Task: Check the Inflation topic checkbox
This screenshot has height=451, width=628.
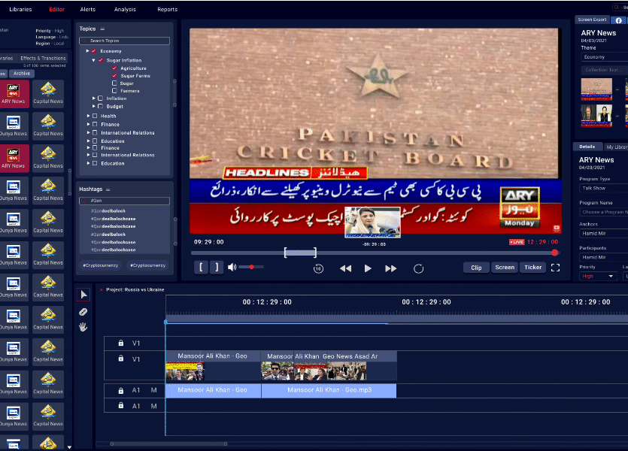Action: (x=101, y=98)
